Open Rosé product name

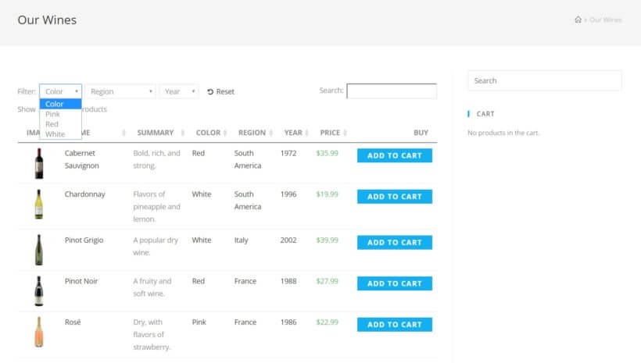pyautogui.click(x=73, y=322)
